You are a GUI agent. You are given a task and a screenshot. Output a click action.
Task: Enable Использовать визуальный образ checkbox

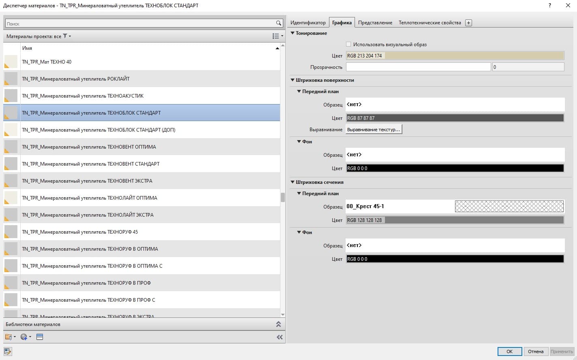(x=348, y=44)
